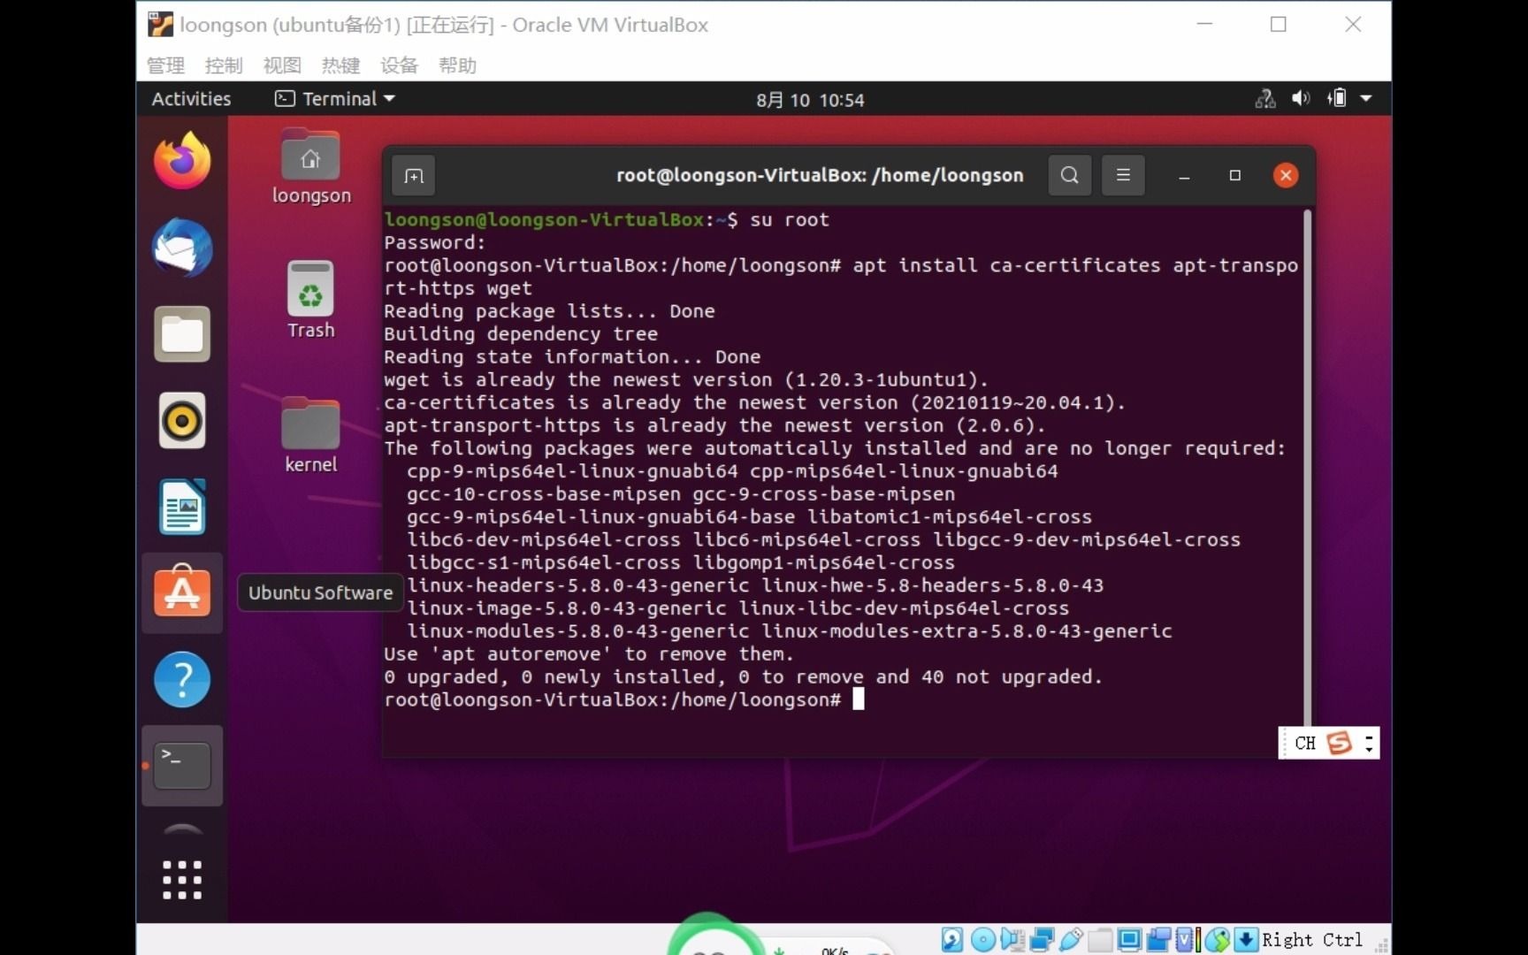
Task: Show Applications grid in the dock
Action: coord(182,880)
